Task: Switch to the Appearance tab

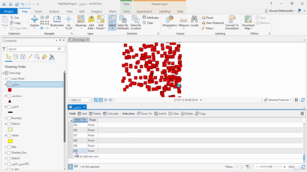Action: (x=144, y=11)
